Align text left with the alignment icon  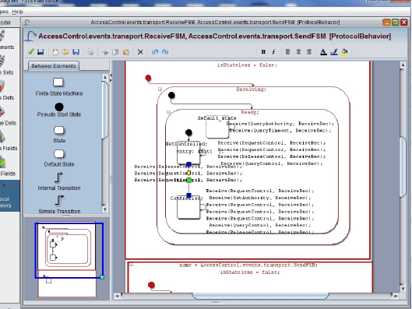coord(288,52)
